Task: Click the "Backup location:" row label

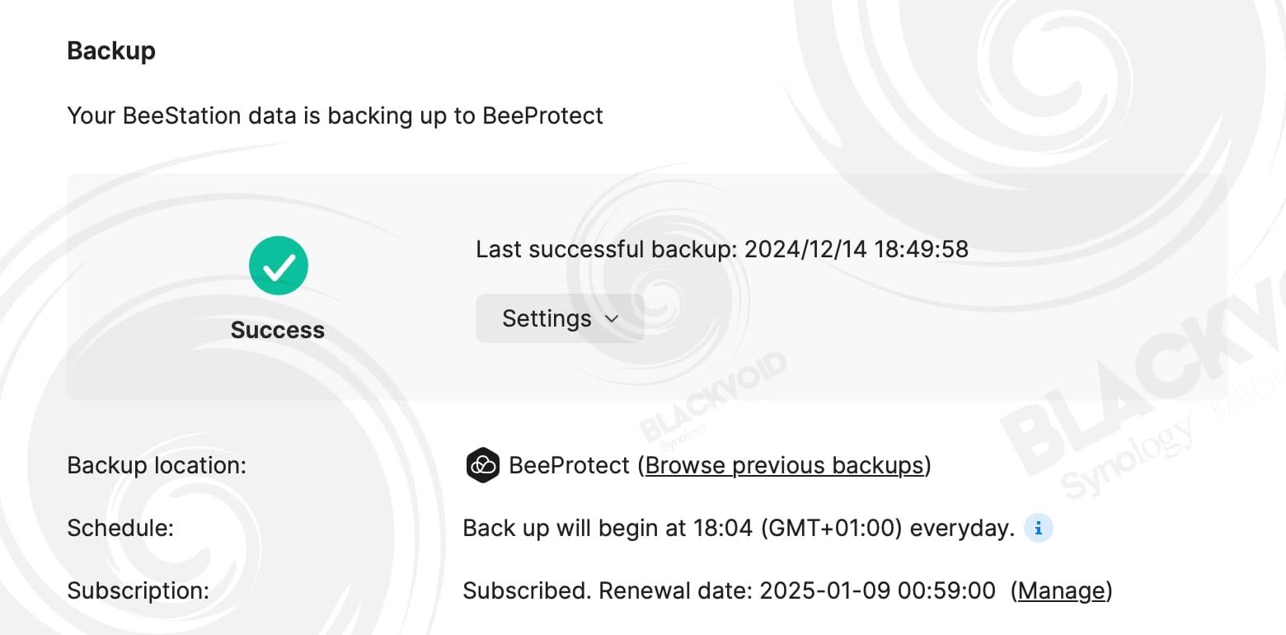Action: point(157,465)
